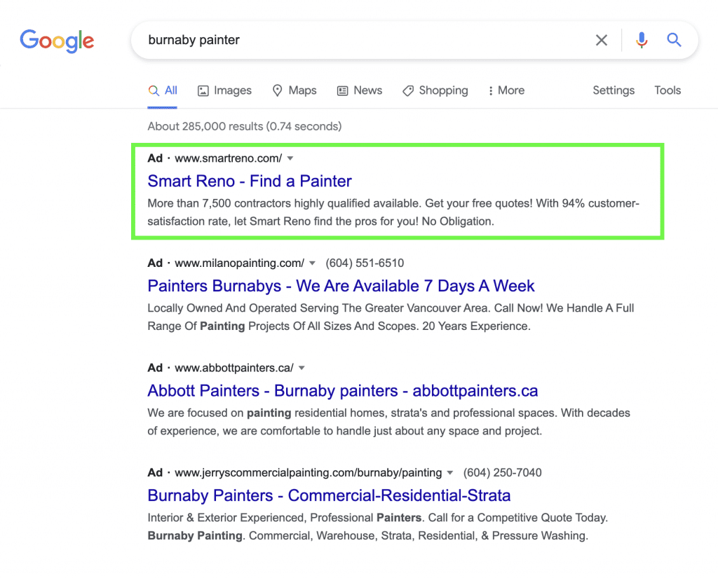Open the News results tab
718x578 pixels.
tap(360, 90)
